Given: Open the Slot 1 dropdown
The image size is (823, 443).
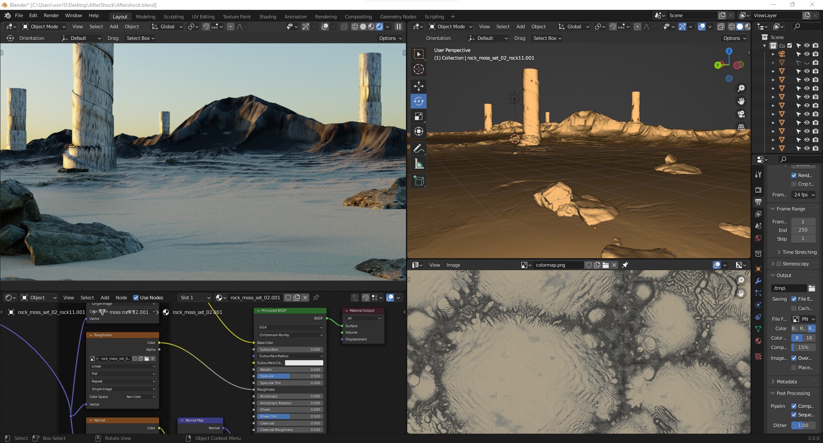Looking at the screenshot, I should (x=195, y=298).
